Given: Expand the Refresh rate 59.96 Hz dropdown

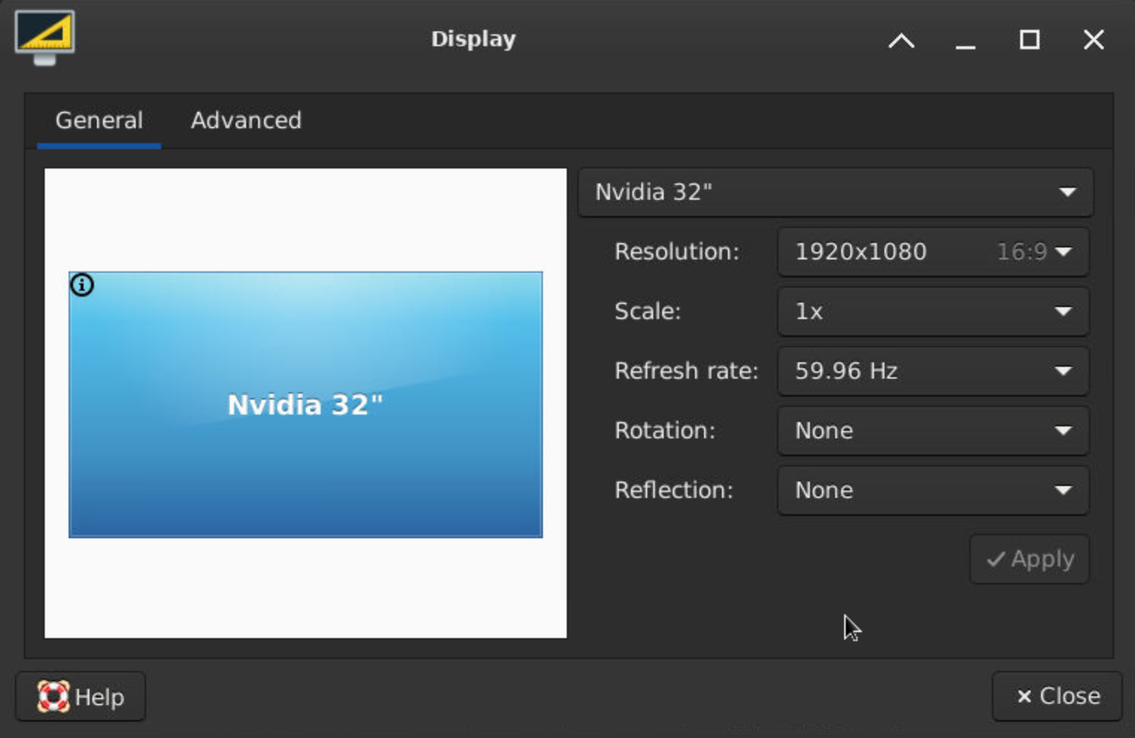Looking at the screenshot, I should click(x=932, y=371).
